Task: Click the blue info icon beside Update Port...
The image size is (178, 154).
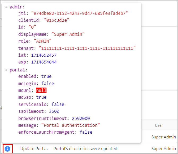Action: pos(7,149)
